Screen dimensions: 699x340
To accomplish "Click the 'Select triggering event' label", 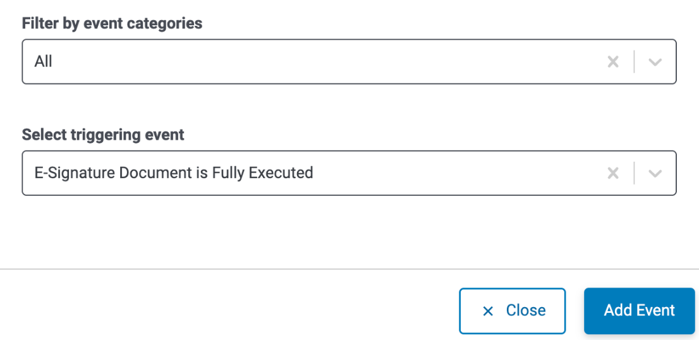I will pos(103,135).
